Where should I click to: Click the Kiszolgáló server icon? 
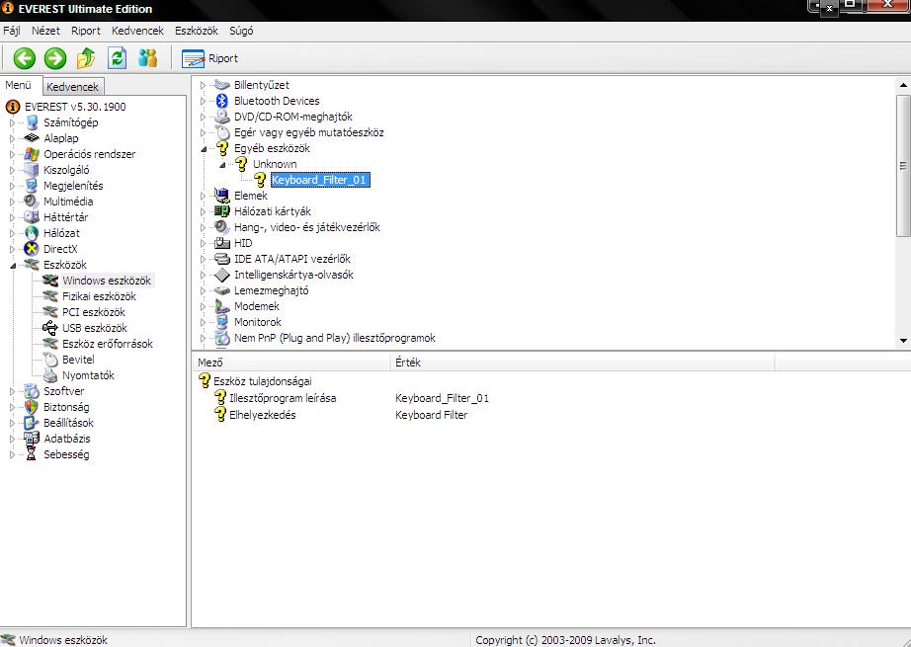coord(32,170)
